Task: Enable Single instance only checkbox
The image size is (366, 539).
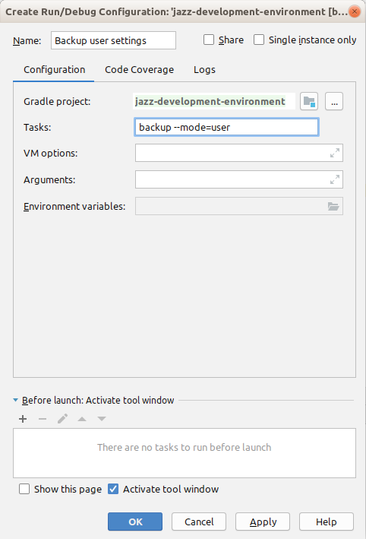Action: pos(259,40)
